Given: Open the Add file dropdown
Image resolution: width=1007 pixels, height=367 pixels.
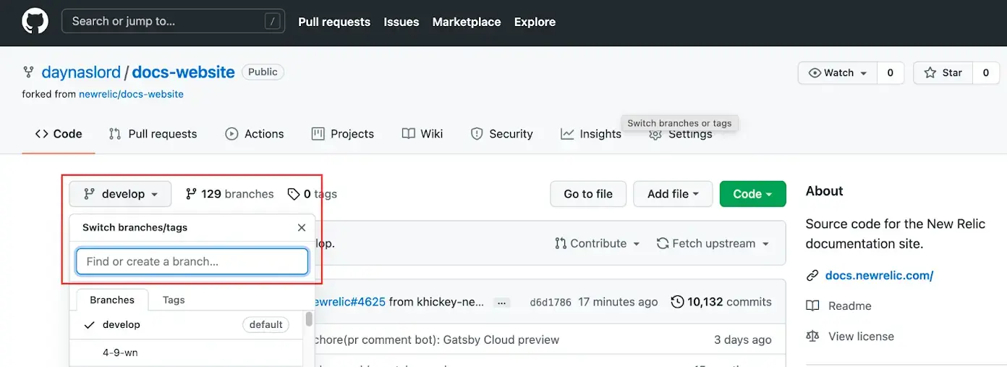Looking at the screenshot, I should (x=672, y=194).
